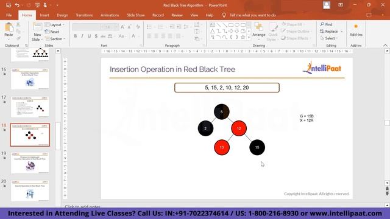Collapse the ribbon with chevron
The height and width of the screenshot is (219, 390).
click(385, 46)
